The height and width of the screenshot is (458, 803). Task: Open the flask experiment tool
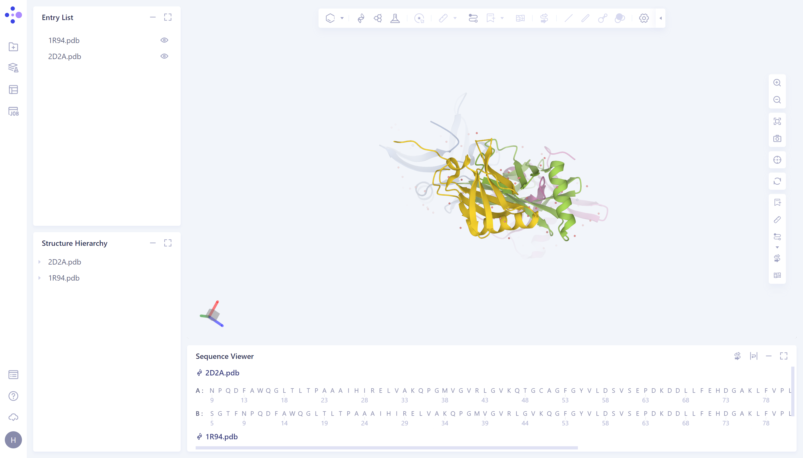(395, 18)
